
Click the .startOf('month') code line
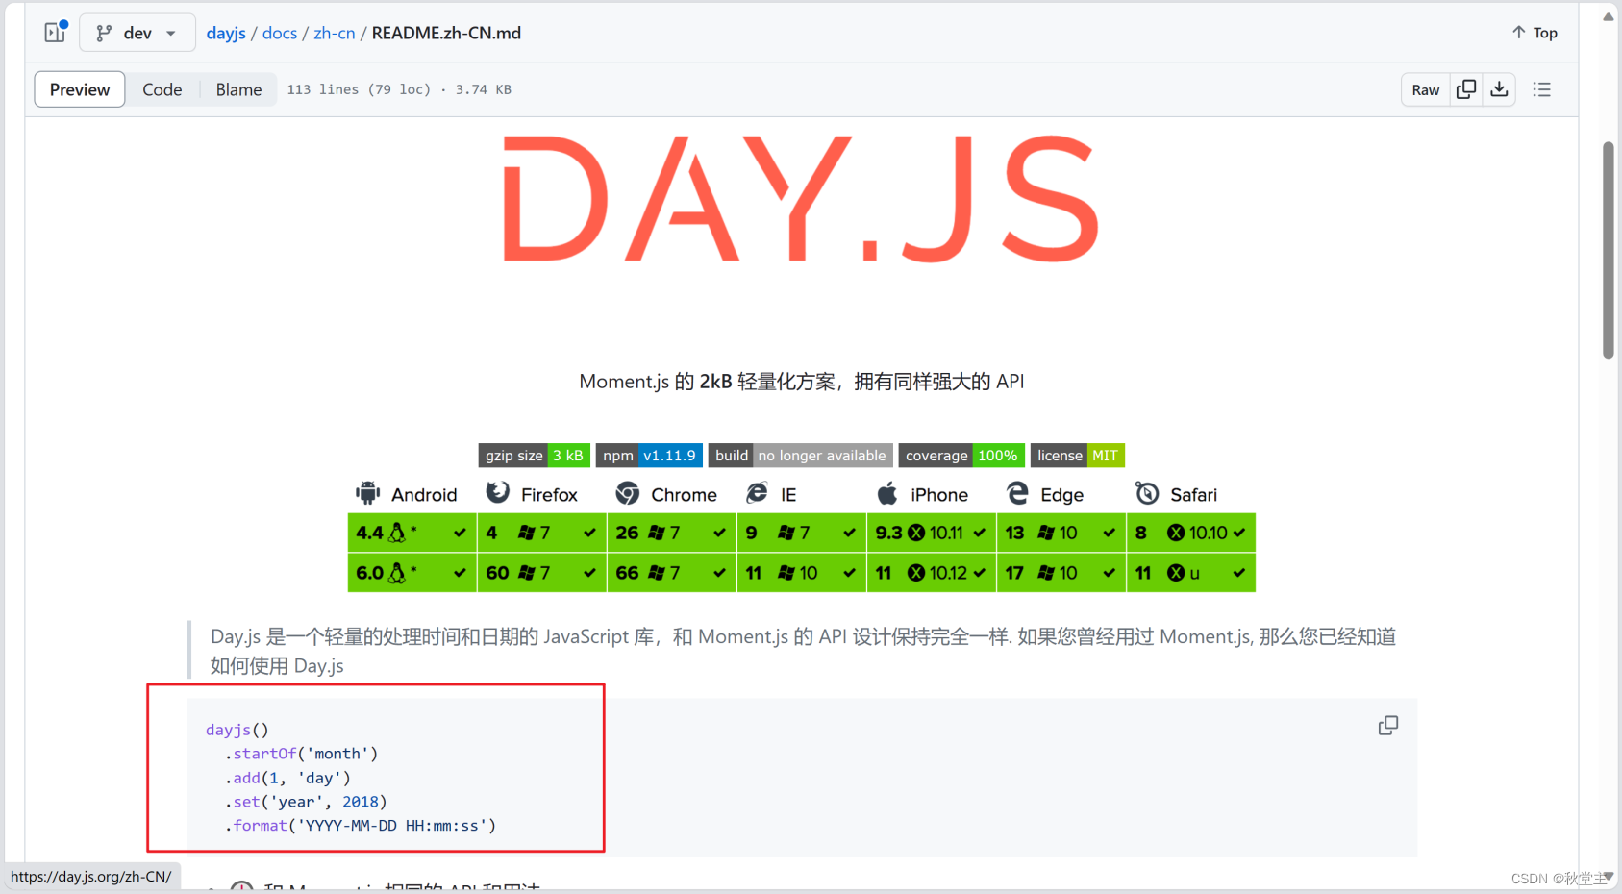301,754
